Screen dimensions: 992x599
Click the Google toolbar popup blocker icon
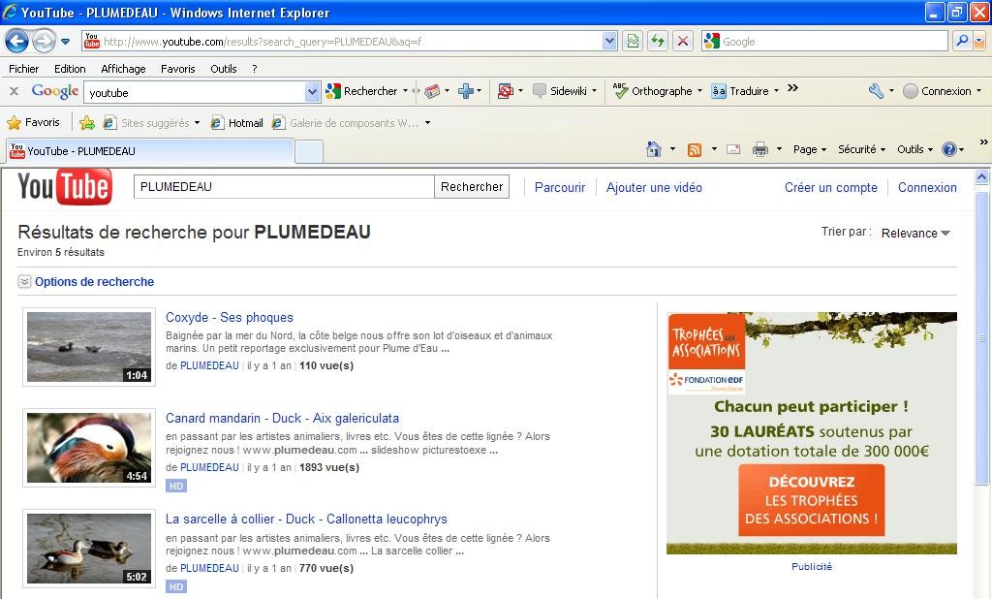tap(505, 91)
